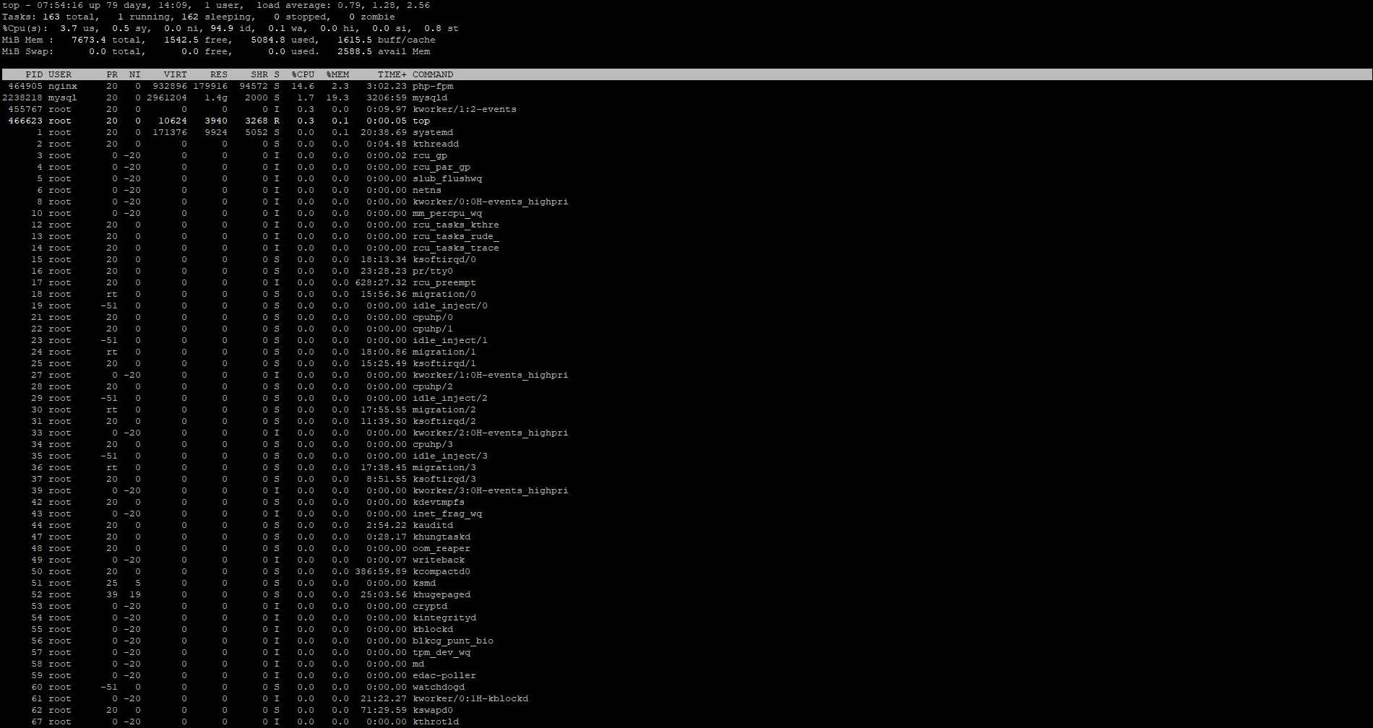Click the '7673.4 total' memory value
Image resolution: width=1373 pixels, height=728 pixels.
coord(106,40)
